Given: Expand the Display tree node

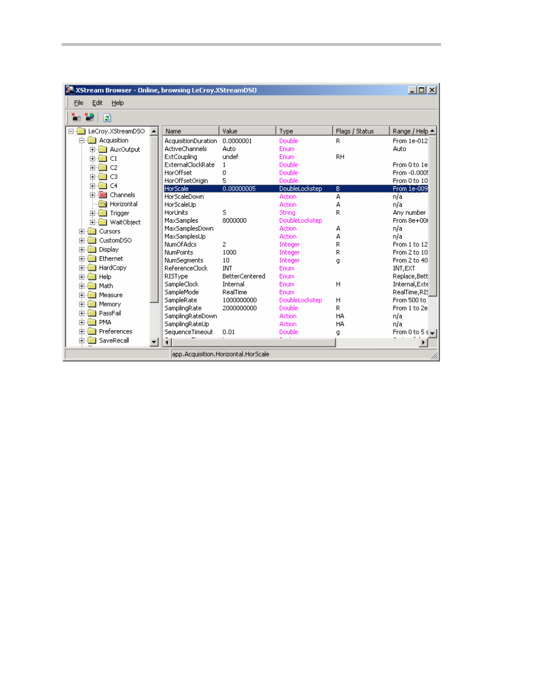Looking at the screenshot, I should [x=82, y=250].
